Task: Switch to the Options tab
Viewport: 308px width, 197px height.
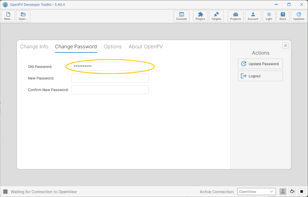Action: (x=113, y=47)
